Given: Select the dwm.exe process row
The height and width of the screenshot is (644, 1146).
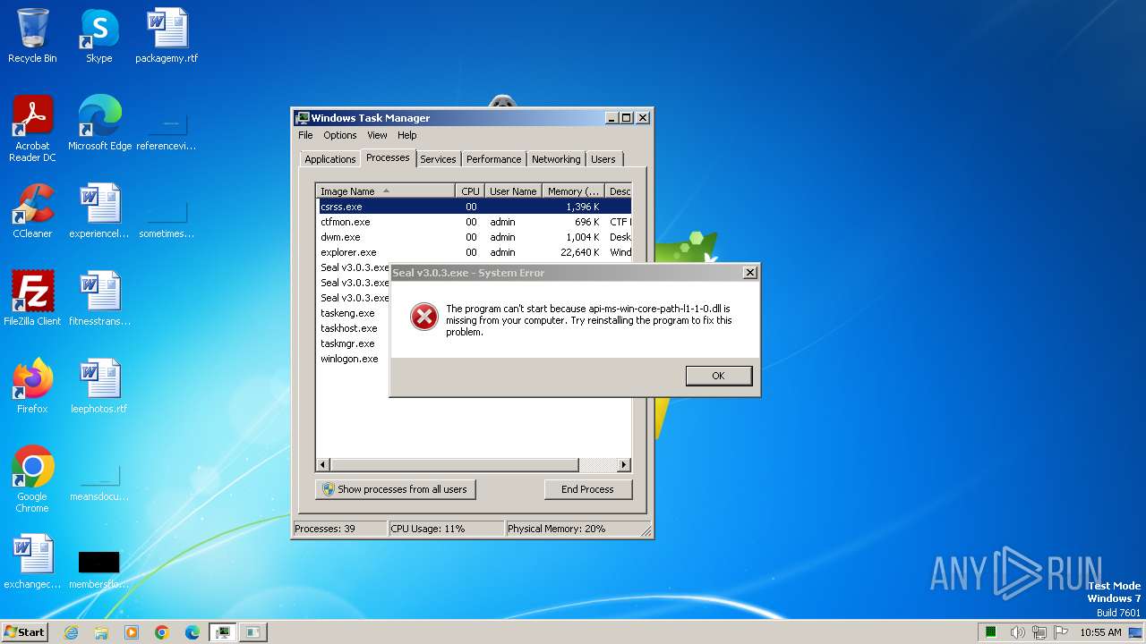Looking at the screenshot, I should point(474,237).
